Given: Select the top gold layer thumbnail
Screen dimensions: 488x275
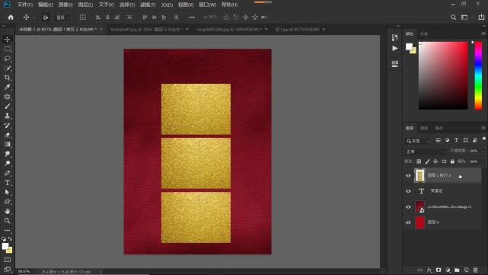Looking at the screenshot, I should click(x=419, y=176).
